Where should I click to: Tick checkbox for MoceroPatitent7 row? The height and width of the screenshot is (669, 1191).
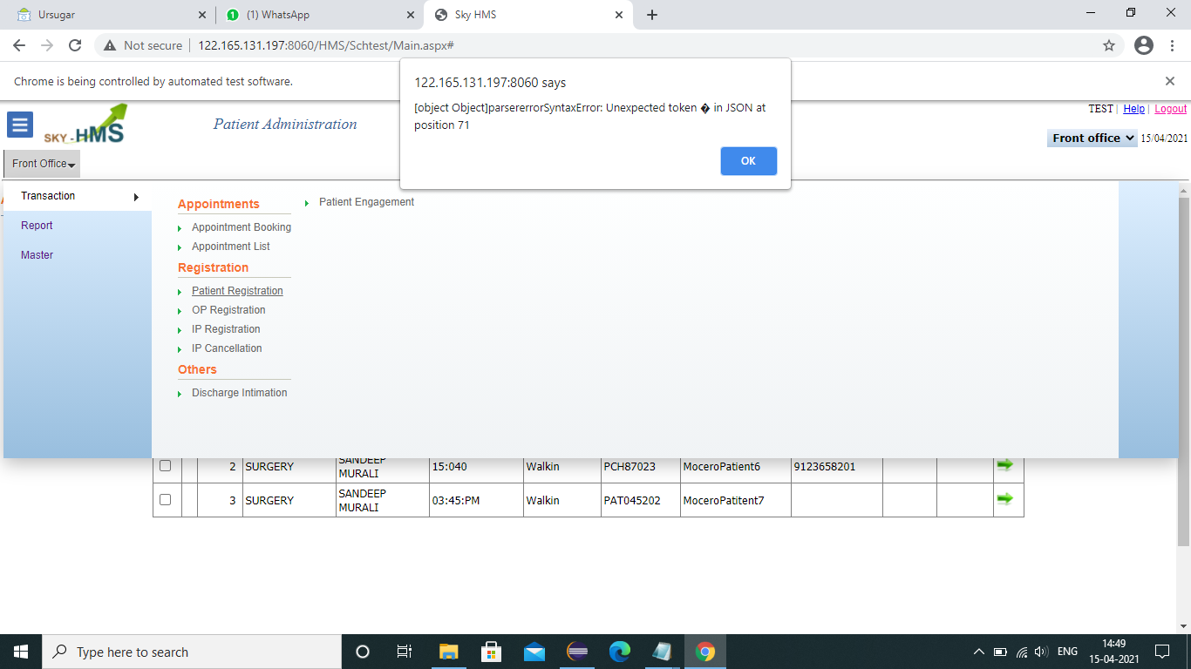[x=166, y=499]
